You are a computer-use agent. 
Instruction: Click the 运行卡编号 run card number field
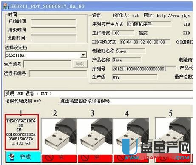58,74
